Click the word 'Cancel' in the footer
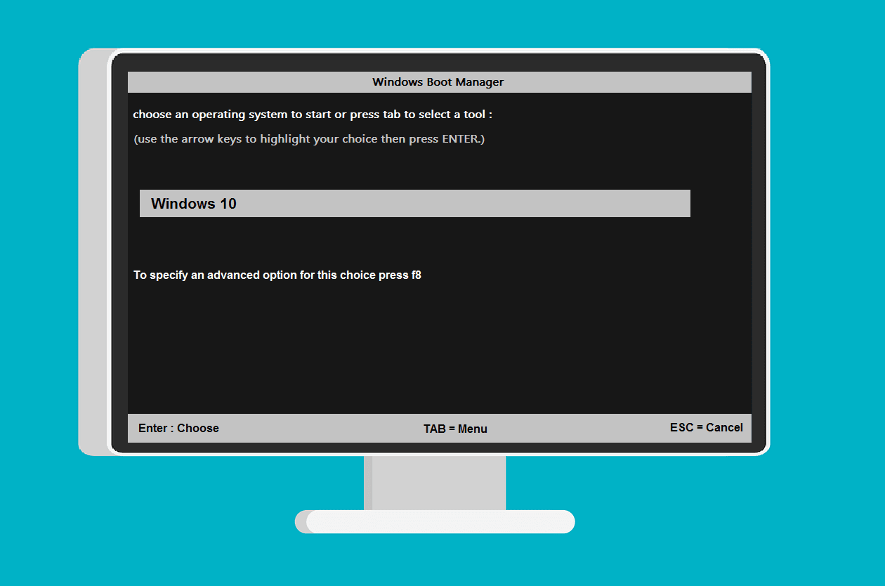 725,427
